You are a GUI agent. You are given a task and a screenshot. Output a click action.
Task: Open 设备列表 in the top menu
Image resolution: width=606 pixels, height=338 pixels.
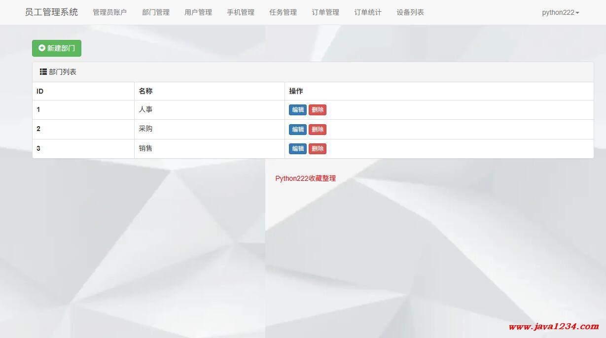point(410,12)
